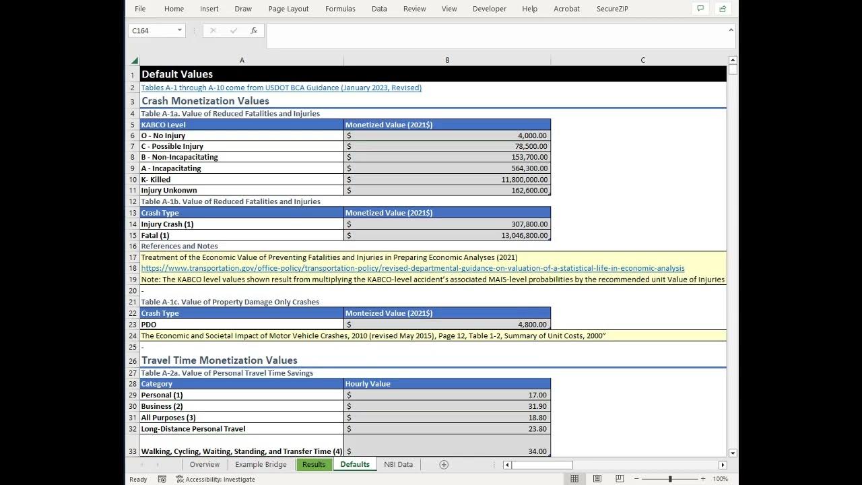Switch to Page Layout view icon
The height and width of the screenshot is (485, 862).
[x=597, y=479]
